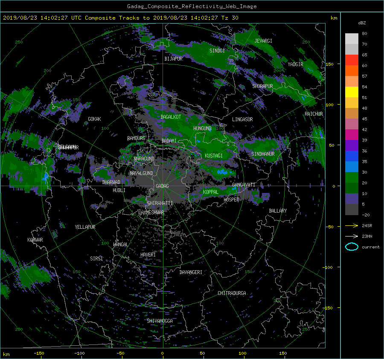This screenshot has height=359, width=384.
Task: Click the HANGAL city label
Action: tap(121, 245)
